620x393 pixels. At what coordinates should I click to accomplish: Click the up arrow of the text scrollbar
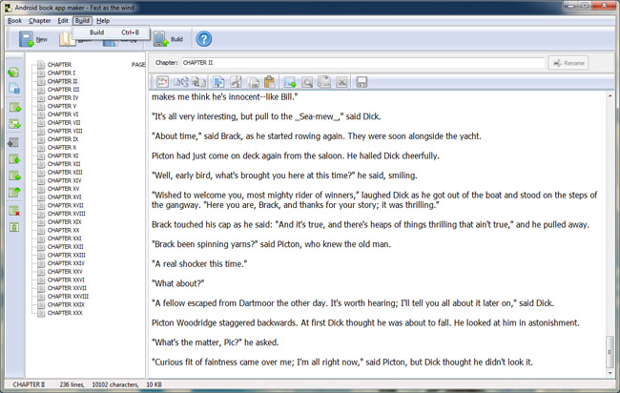[x=610, y=96]
